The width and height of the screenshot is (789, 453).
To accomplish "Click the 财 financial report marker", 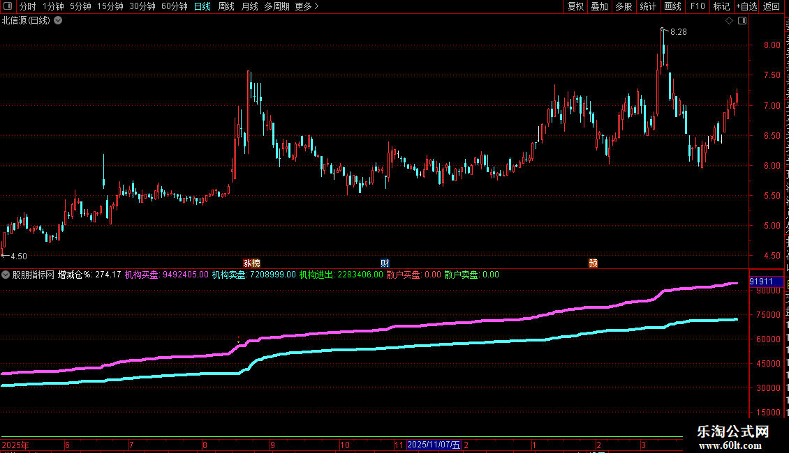I will (x=385, y=263).
